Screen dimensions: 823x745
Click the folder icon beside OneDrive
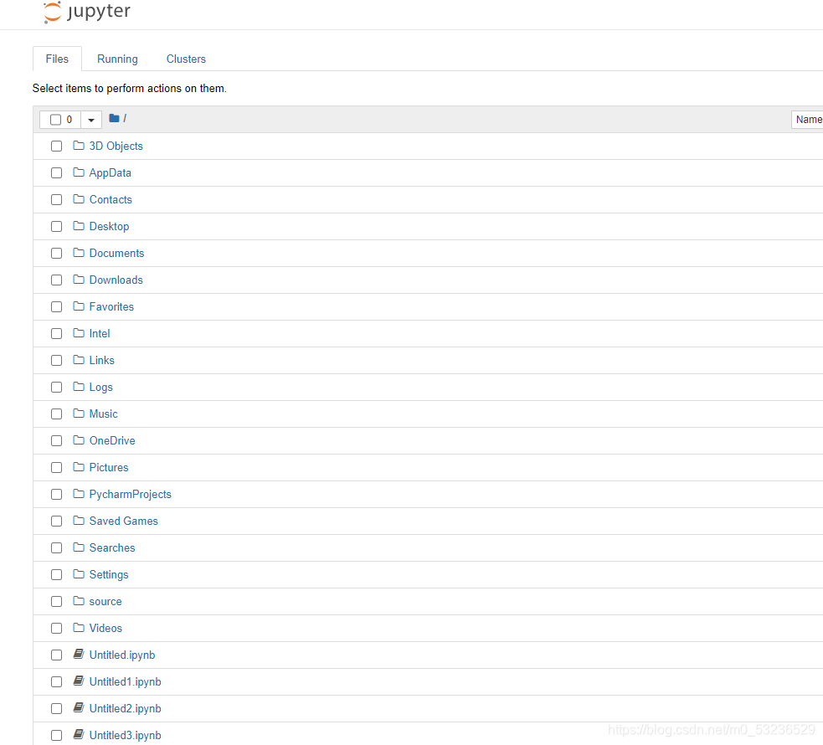tap(79, 439)
